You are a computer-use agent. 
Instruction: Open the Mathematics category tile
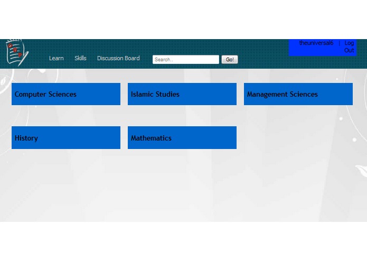click(x=182, y=138)
